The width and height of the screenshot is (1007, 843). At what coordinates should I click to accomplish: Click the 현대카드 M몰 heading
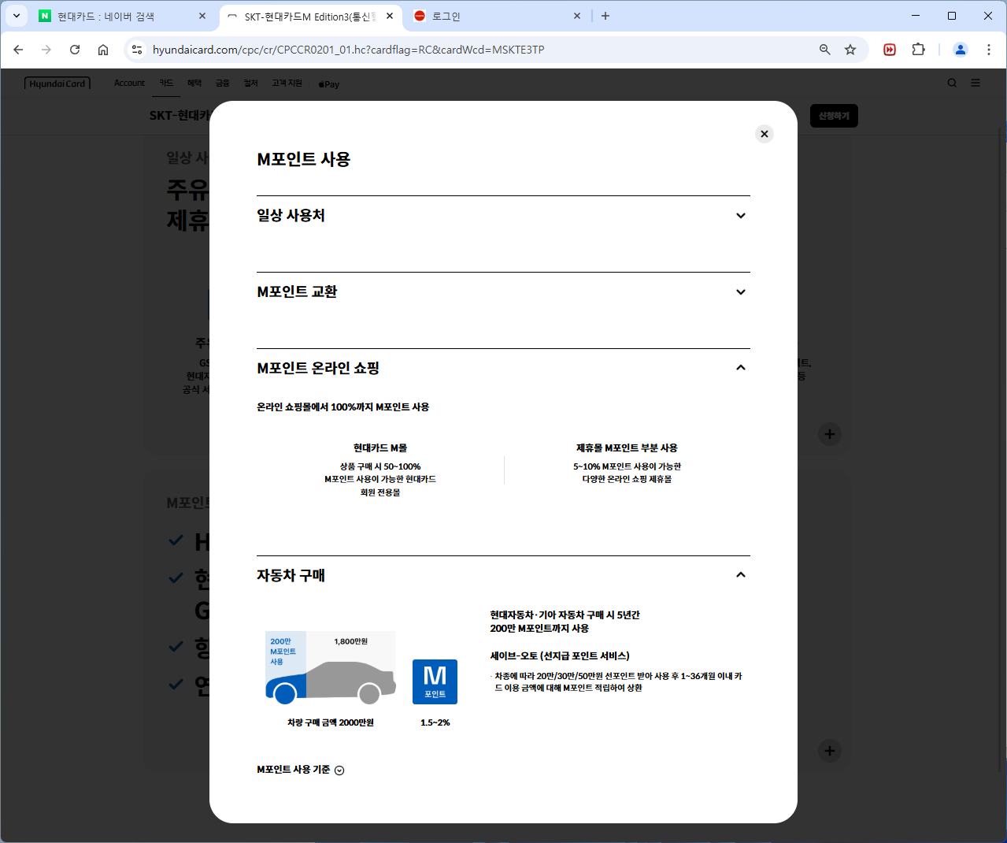(x=380, y=448)
